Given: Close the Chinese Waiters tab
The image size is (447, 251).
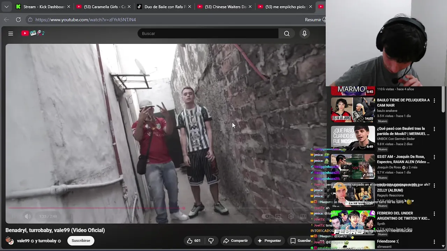Looking at the screenshot, I should [250, 7].
